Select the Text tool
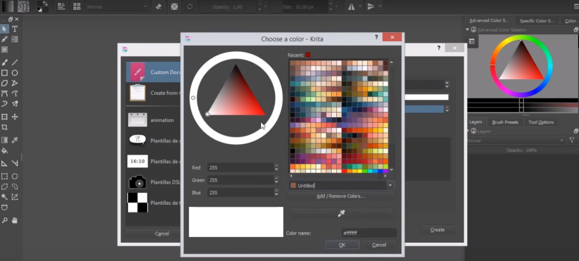The width and height of the screenshot is (579, 261). (14, 29)
